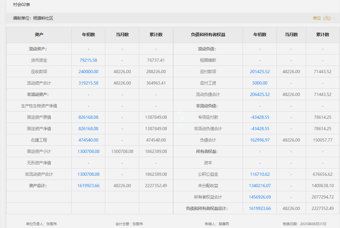Click 负债合计 opening value 162996.97
This screenshot has height=228, width=340.
(260, 140)
